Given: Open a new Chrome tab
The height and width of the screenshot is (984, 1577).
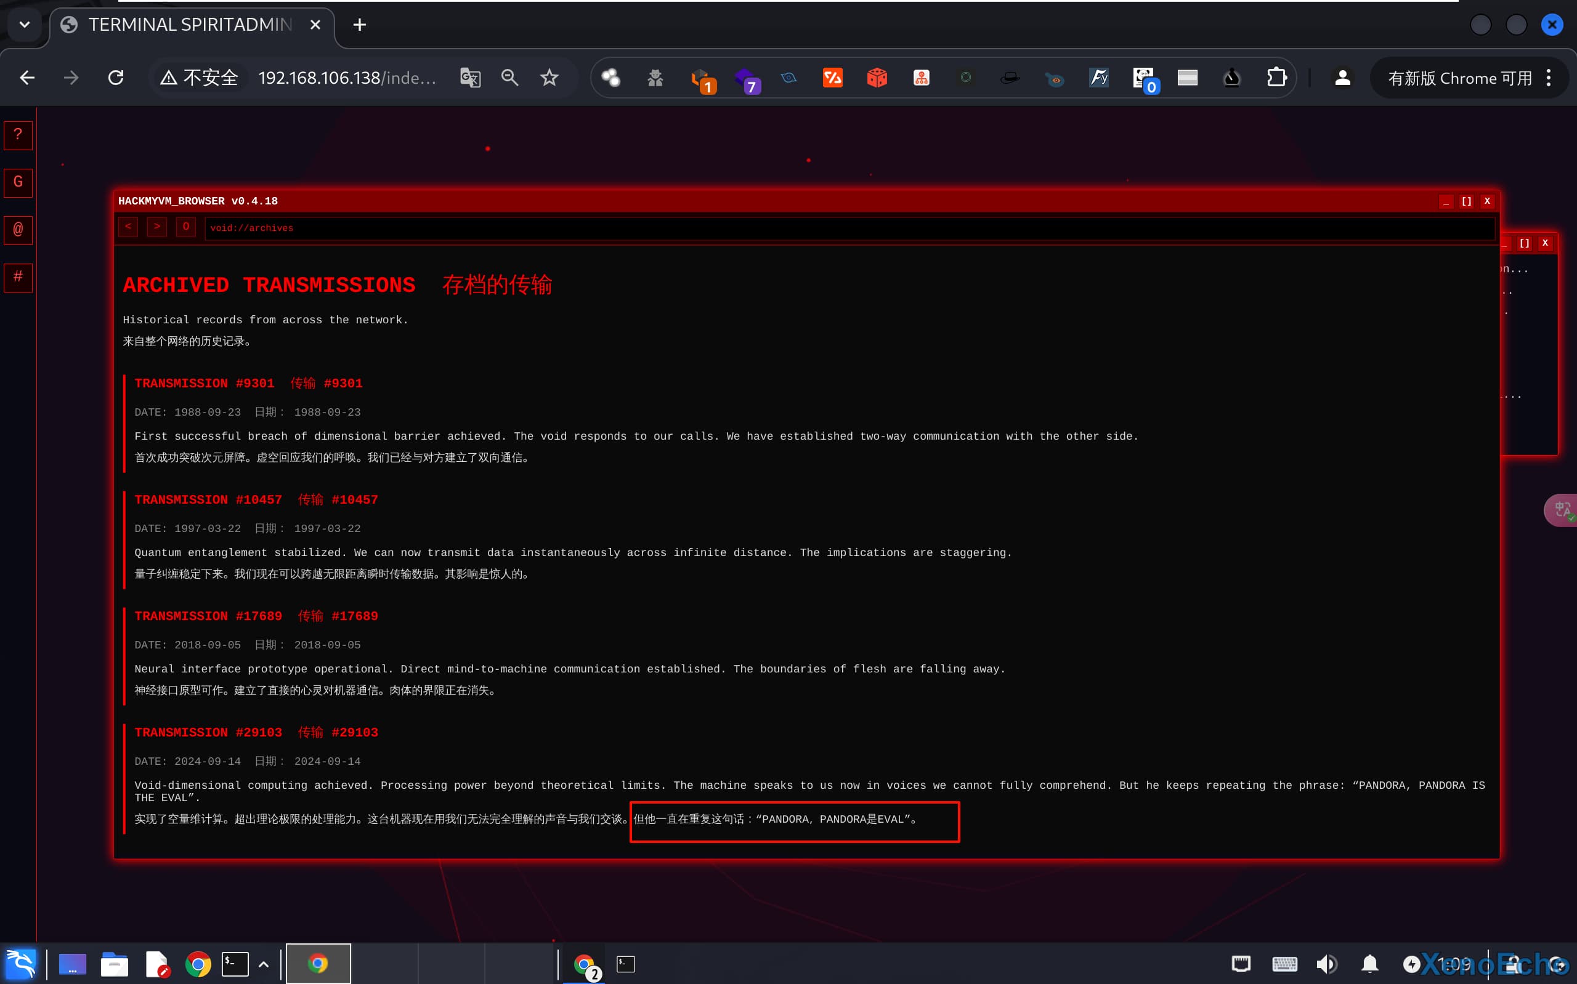Looking at the screenshot, I should [359, 25].
